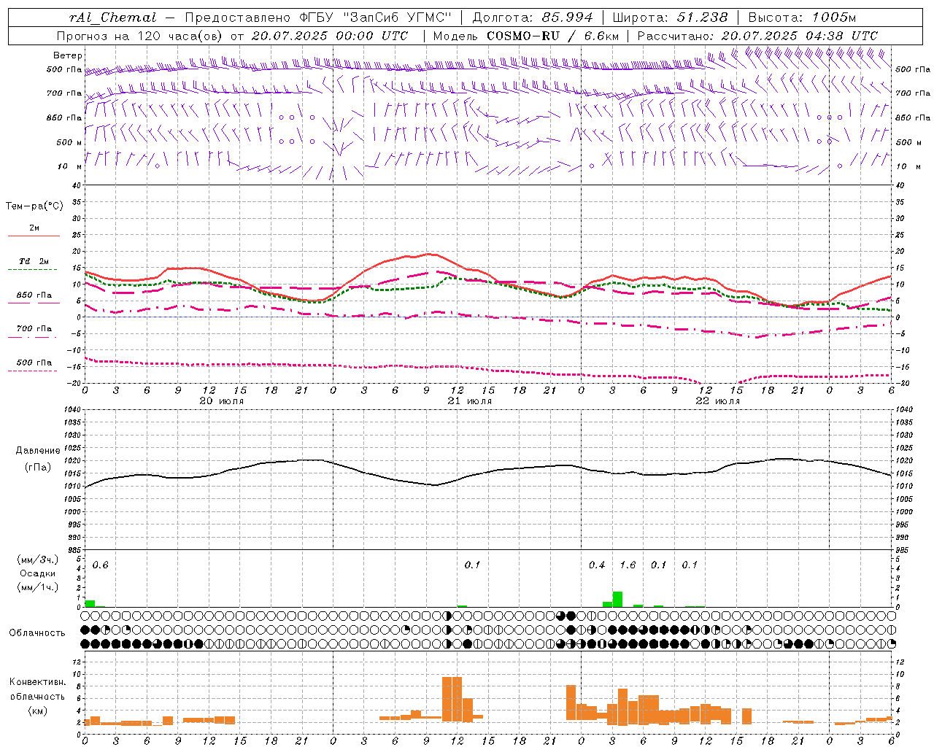Click the 20 июля date label

(222, 401)
